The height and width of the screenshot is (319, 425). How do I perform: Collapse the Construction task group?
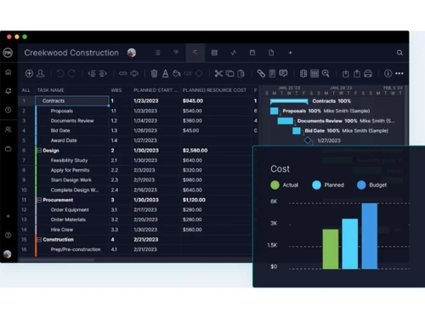(x=39, y=240)
